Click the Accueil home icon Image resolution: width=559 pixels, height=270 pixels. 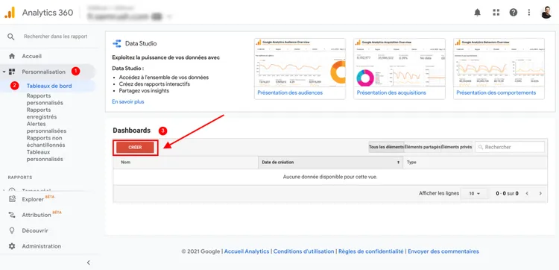[x=12, y=56]
